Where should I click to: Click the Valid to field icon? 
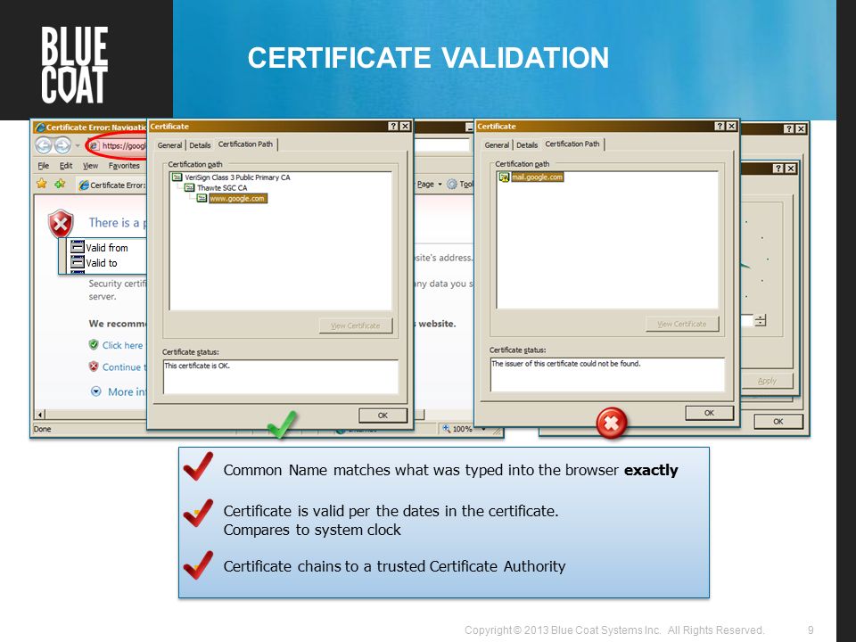[x=78, y=262]
